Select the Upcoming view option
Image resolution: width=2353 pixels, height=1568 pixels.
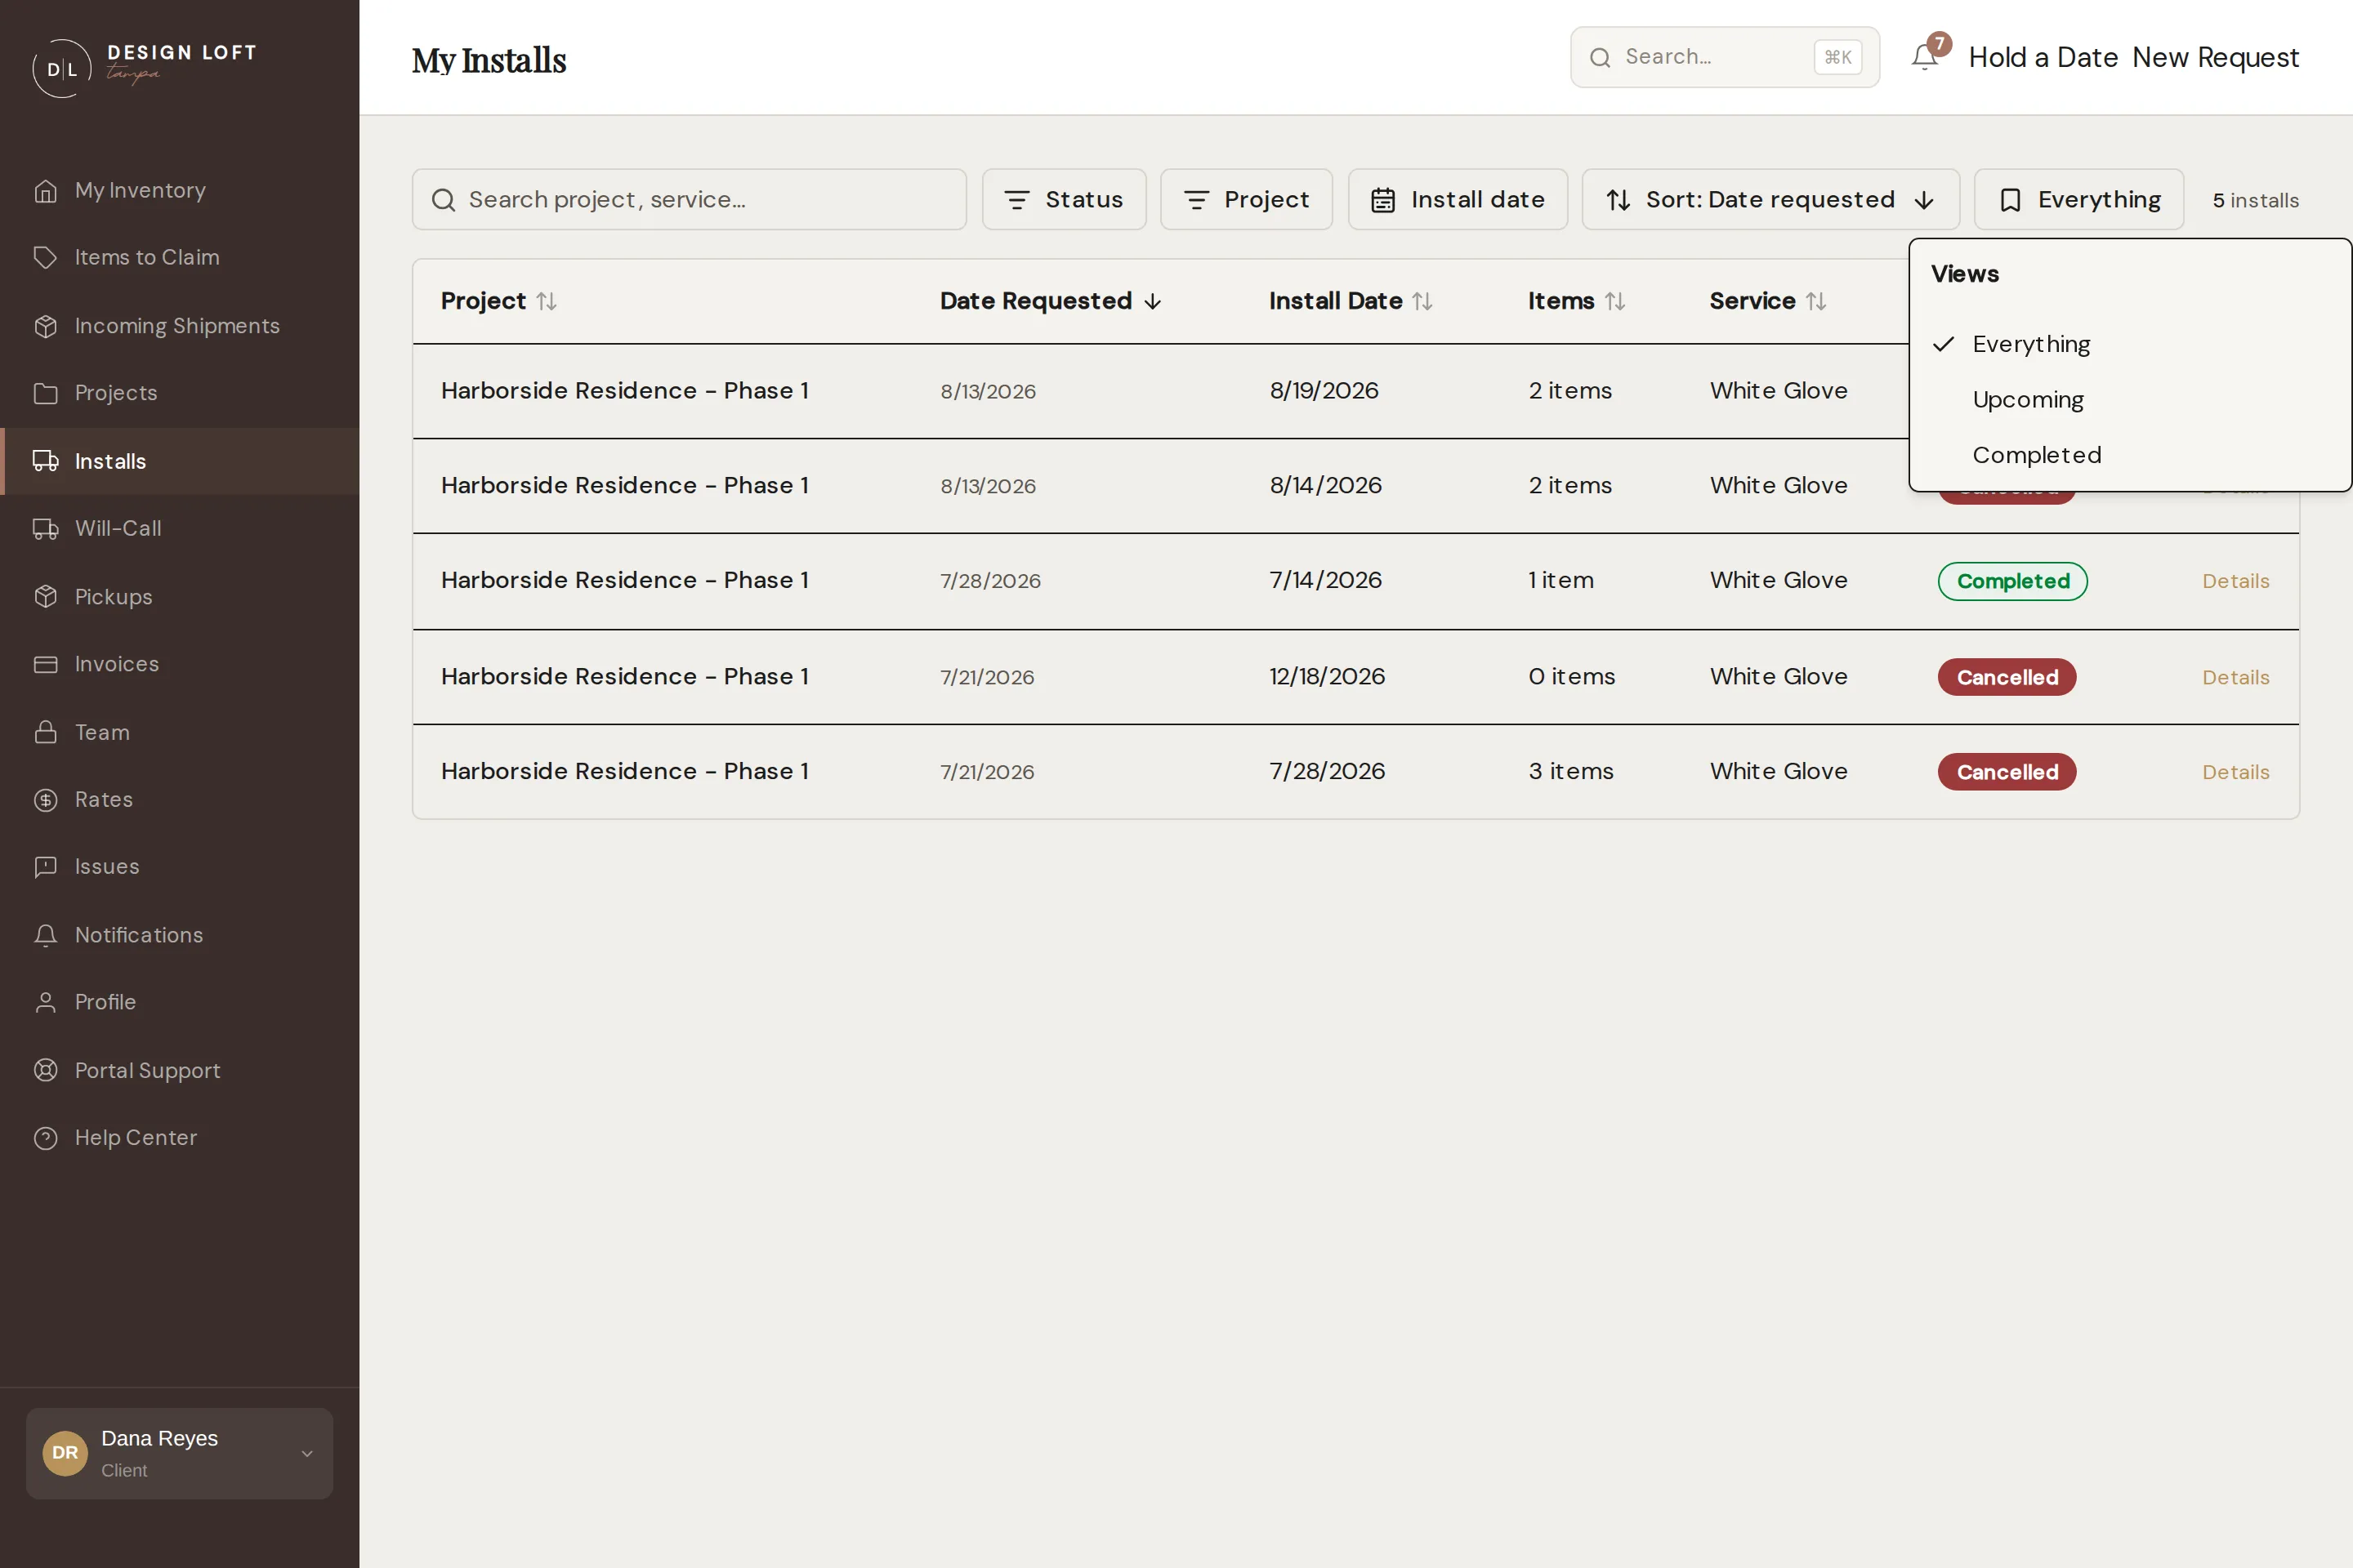2130,399
